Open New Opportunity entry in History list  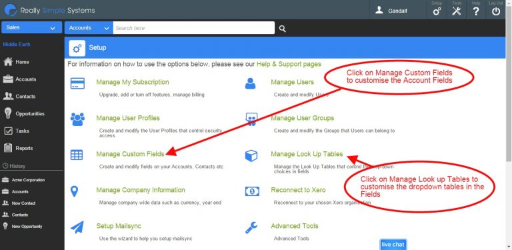[27, 226]
